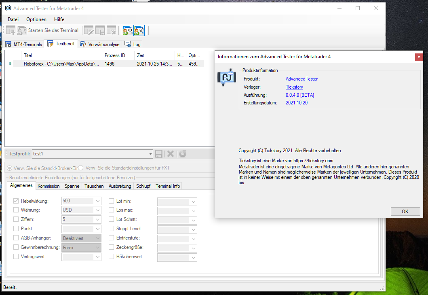
Task: Open the Spanne settings tab
Action: point(72,186)
